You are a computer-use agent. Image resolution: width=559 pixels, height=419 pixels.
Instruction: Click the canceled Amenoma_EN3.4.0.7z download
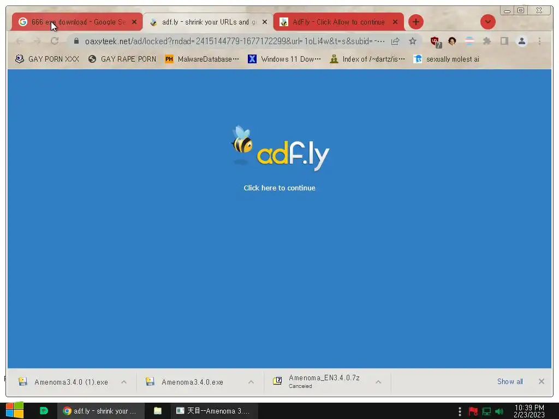pos(317,381)
